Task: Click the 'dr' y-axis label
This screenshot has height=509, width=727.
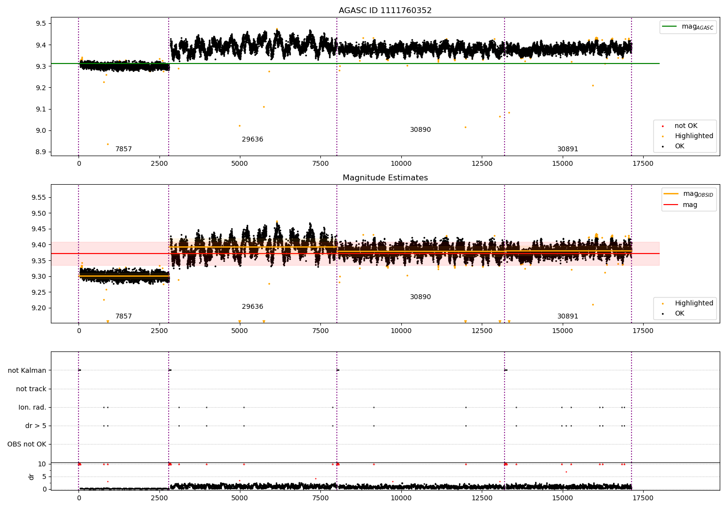Action: click(x=32, y=477)
